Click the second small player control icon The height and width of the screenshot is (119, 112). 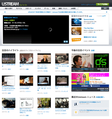click(x=67, y=41)
